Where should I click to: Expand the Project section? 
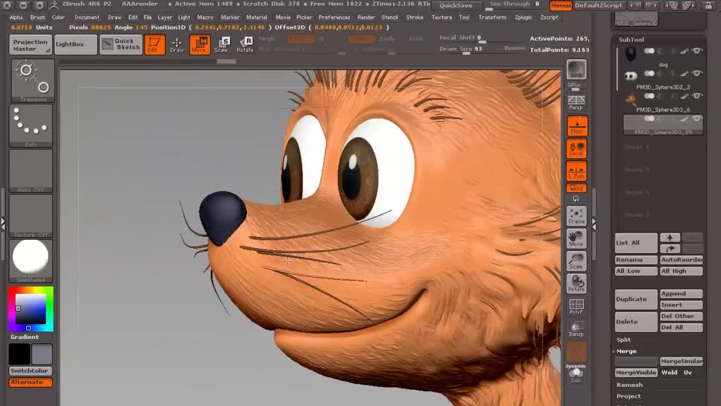click(x=629, y=396)
